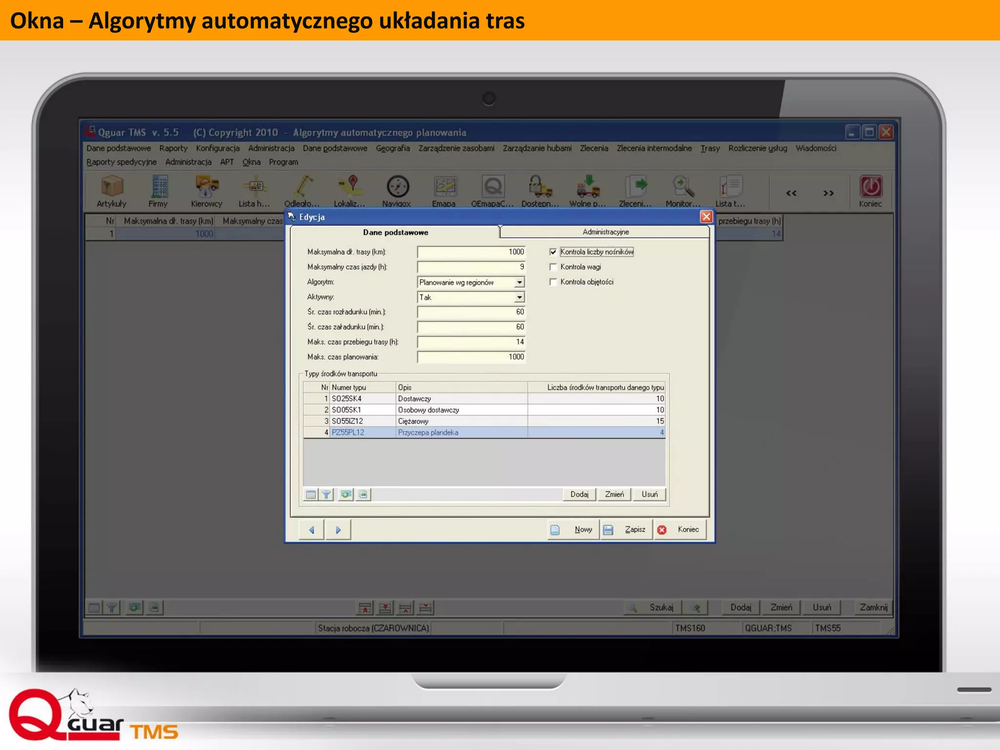Click the Opis column header
The image size is (1000, 750).
[x=461, y=388]
